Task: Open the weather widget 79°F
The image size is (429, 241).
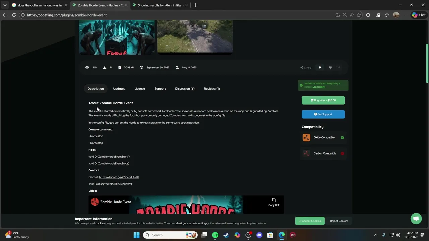Action: pos(17,235)
